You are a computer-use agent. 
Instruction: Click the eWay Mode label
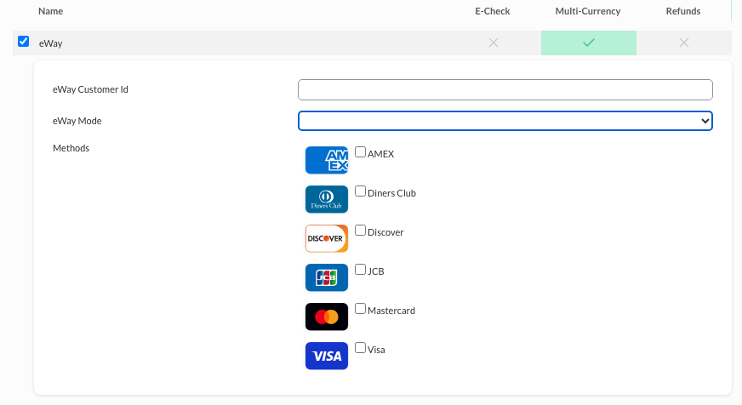pyautogui.click(x=77, y=121)
